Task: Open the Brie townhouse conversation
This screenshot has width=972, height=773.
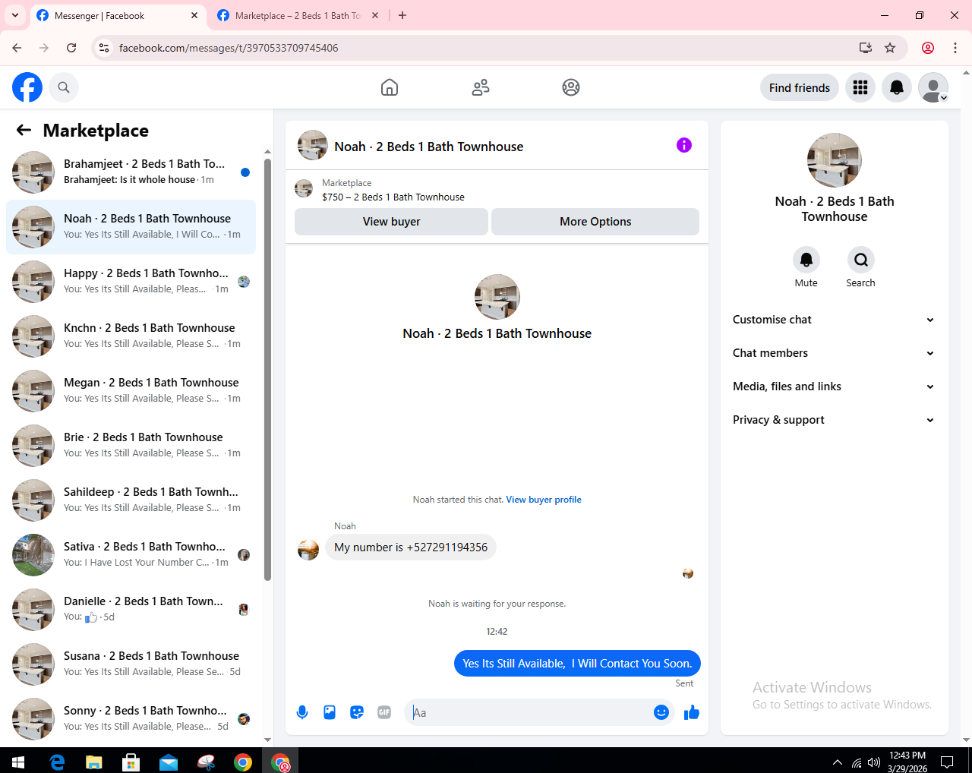Action: click(131, 446)
